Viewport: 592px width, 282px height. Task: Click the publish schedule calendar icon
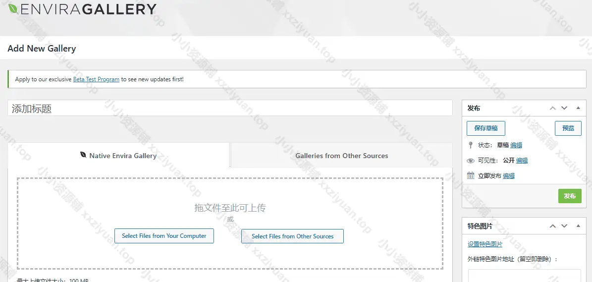click(471, 176)
